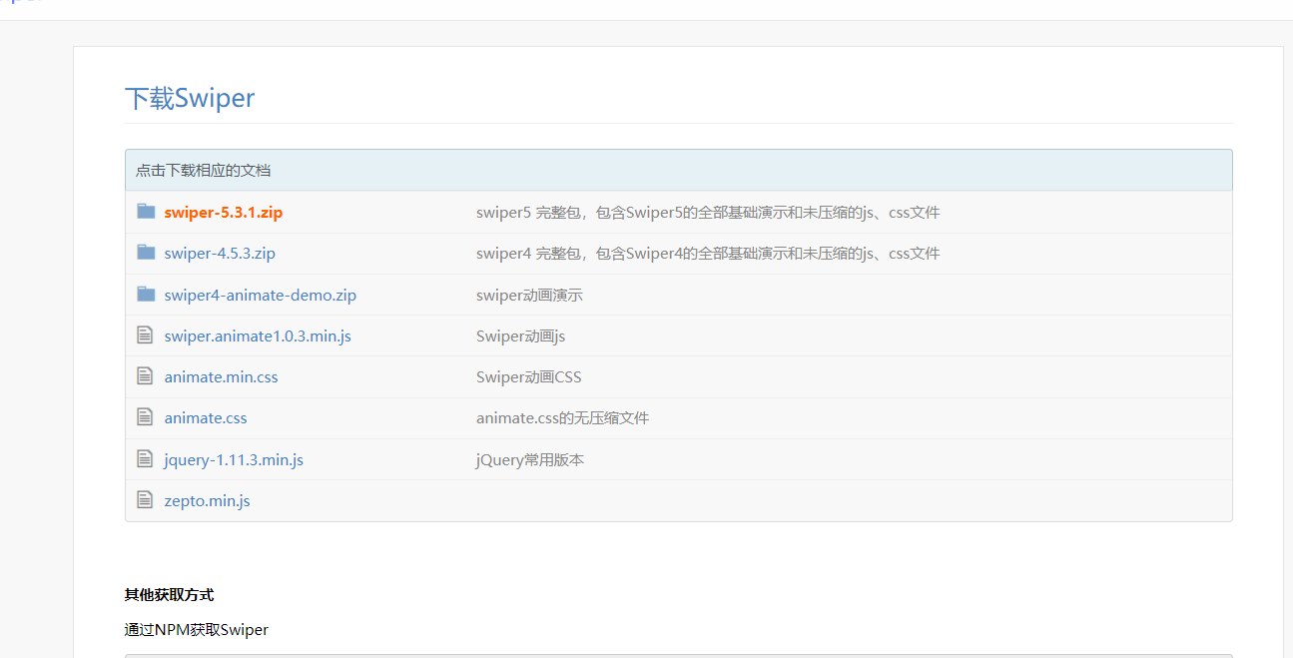
Task: Click the swiper5 完整包 description text
Action: [x=708, y=213]
